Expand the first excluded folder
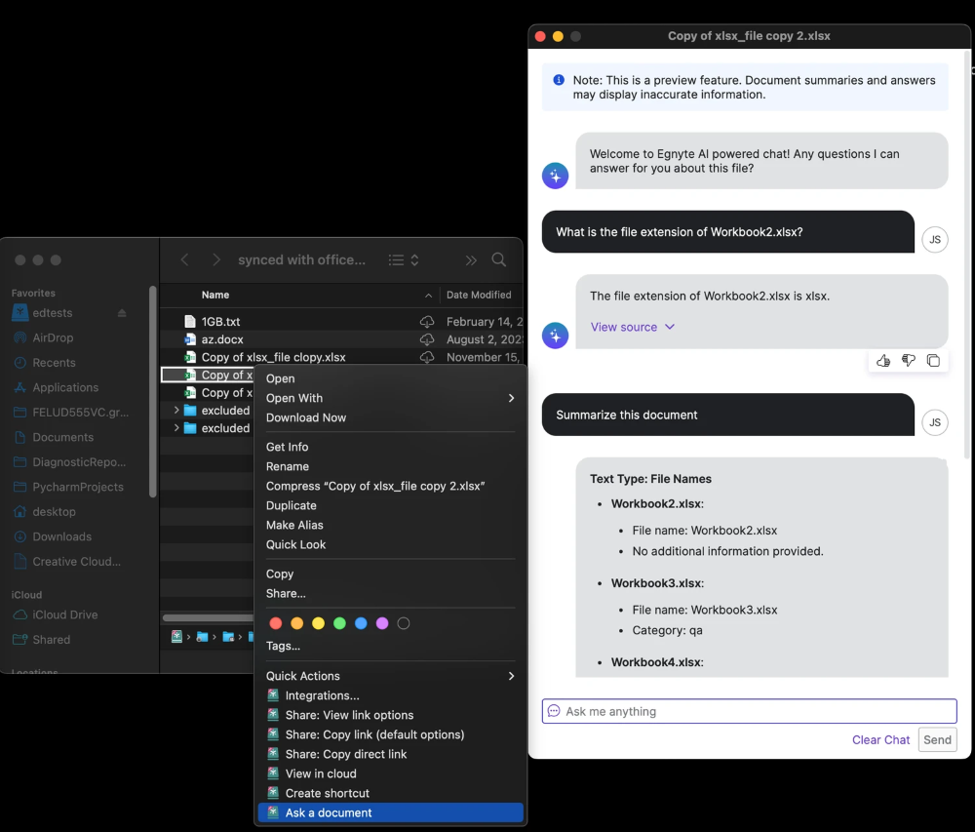 point(176,410)
